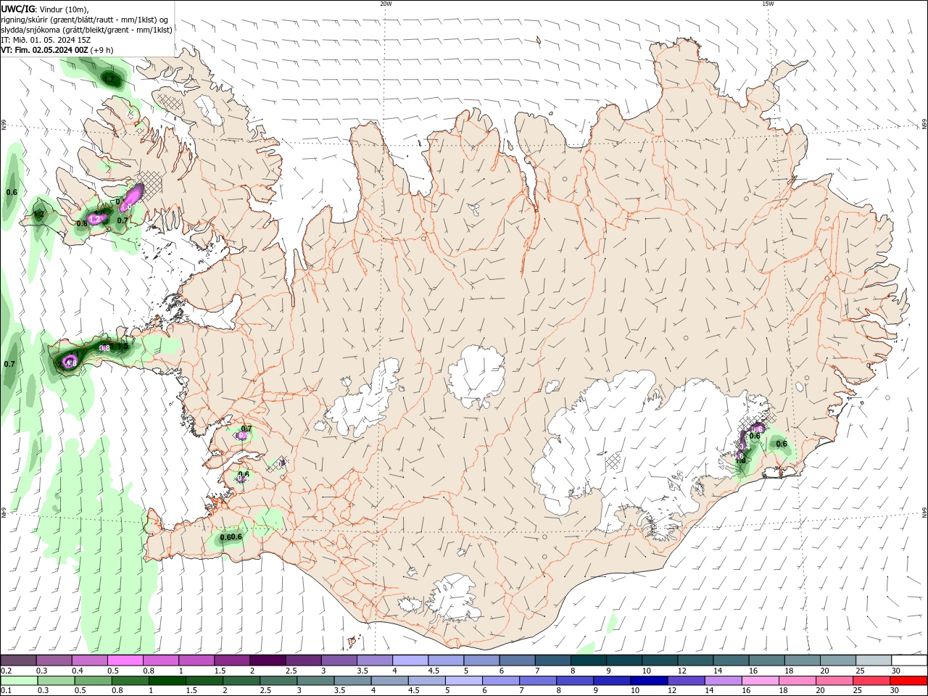The image size is (928, 696).
Task: Click the title text 'UWC/IG: Vindur (10m)'
Action: click(44, 9)
